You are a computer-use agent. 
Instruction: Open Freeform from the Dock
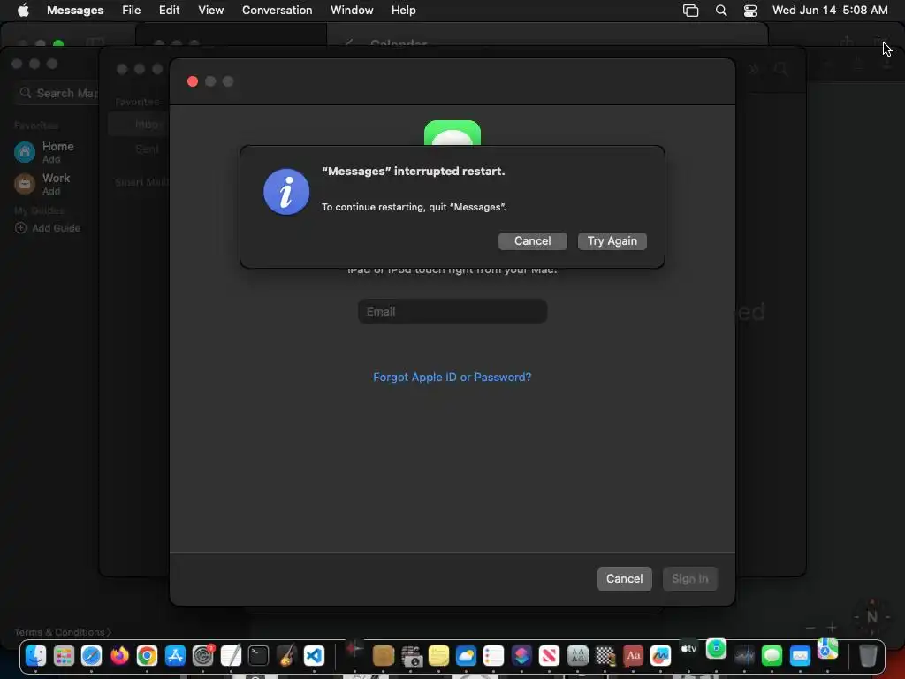pyautogui.click(x=660, y=656)
